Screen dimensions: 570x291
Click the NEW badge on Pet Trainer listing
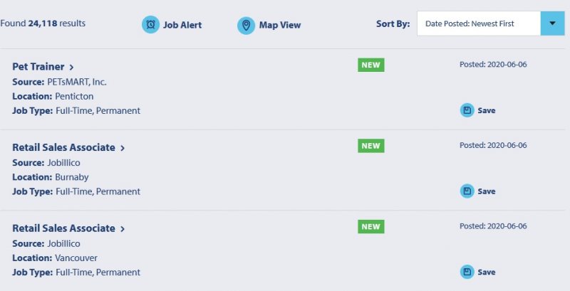[x=370, y=65]
